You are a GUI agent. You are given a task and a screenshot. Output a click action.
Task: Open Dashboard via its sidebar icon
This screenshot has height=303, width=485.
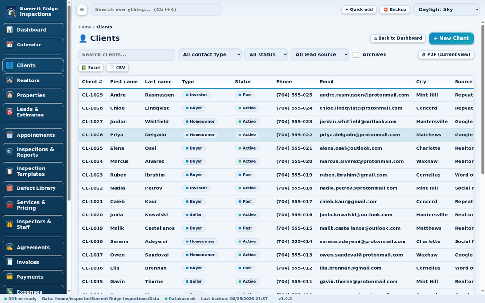(10, 30)
